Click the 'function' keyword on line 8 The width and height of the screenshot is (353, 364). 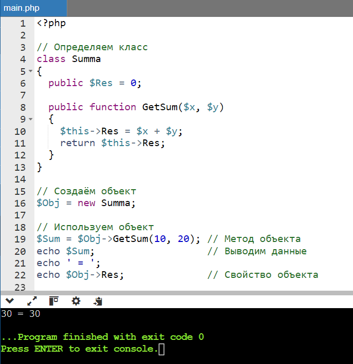click(113, 107)
